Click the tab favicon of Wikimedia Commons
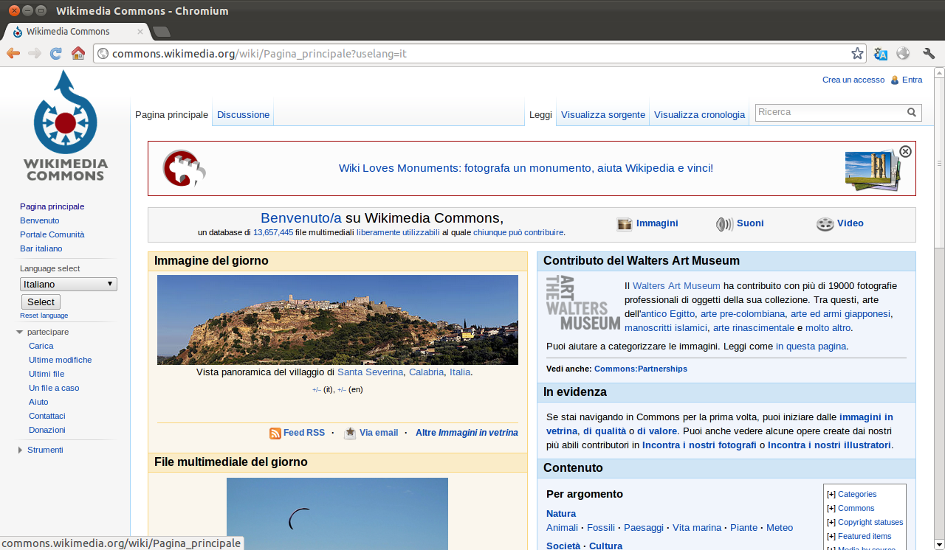This screenshot has width=945, height=550. (x=17, y=32)
